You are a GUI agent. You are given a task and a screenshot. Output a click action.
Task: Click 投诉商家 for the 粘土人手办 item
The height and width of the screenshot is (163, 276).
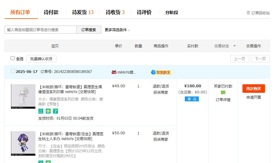coord(161,139)
